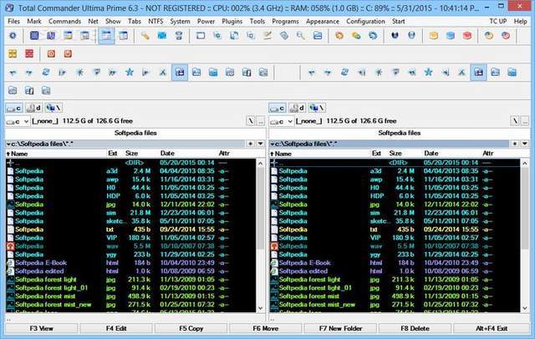Click the yellow cube icon in toolbar
The width and height of the screenshot is (535, 339).
pos(434,35)
